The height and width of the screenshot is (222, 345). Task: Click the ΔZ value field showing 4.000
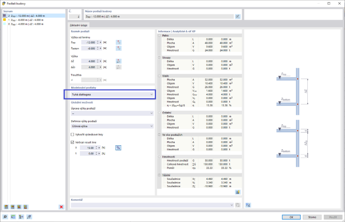[x=89, y=61]
